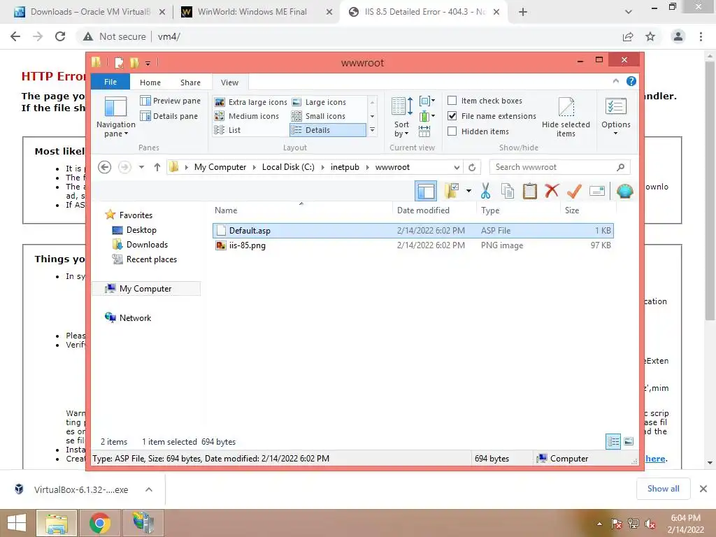Viewport: 716px width, 537px height.
Task: Switch to the Share ribbon tab
Action: pos(190,83)
